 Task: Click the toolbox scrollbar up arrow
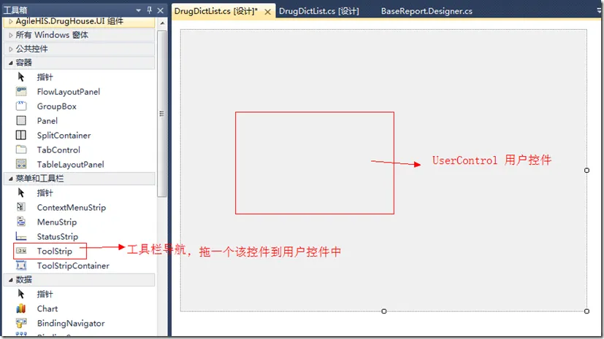click(x=162, y=23)
